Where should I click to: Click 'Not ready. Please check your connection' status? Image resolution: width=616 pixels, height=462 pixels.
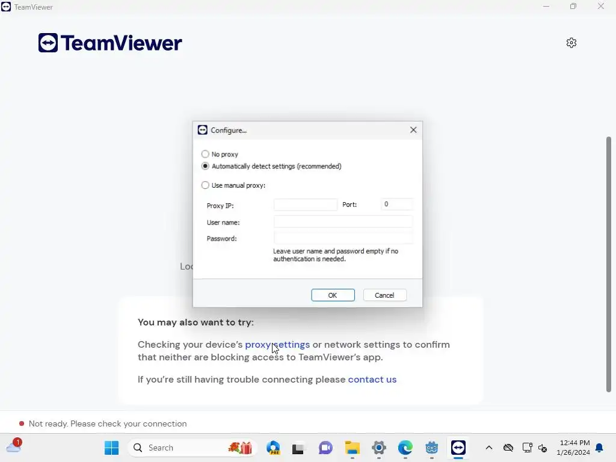coord(108,423)
